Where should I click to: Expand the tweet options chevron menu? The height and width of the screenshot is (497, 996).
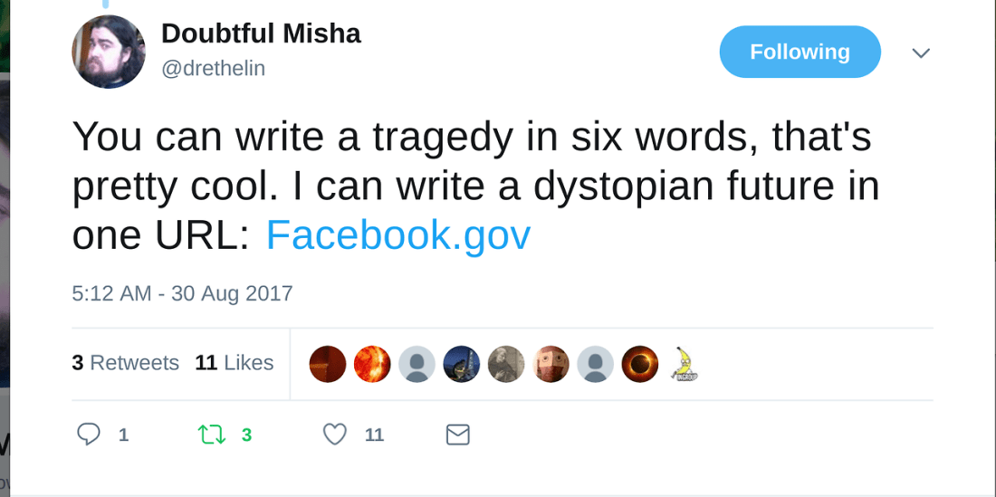[921, 53]
